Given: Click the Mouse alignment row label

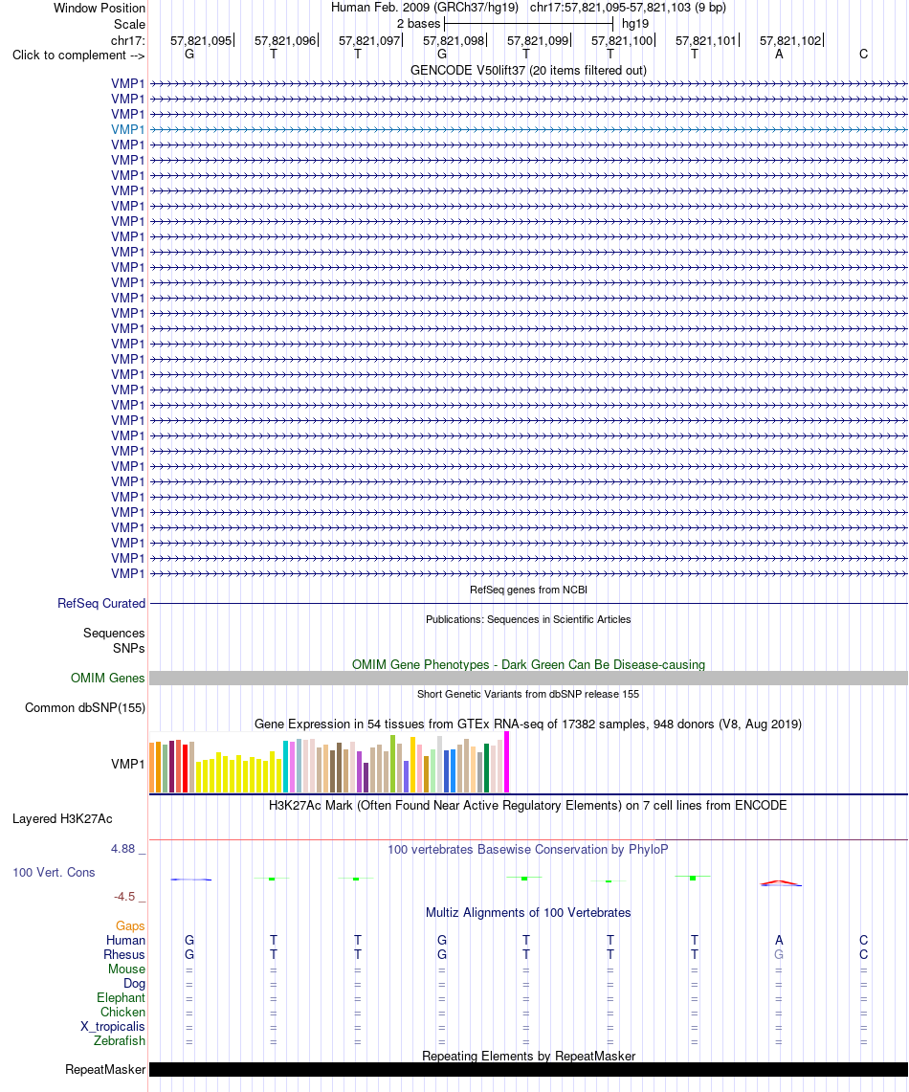Looking at the screenshot, I should (x=126, y=969).
